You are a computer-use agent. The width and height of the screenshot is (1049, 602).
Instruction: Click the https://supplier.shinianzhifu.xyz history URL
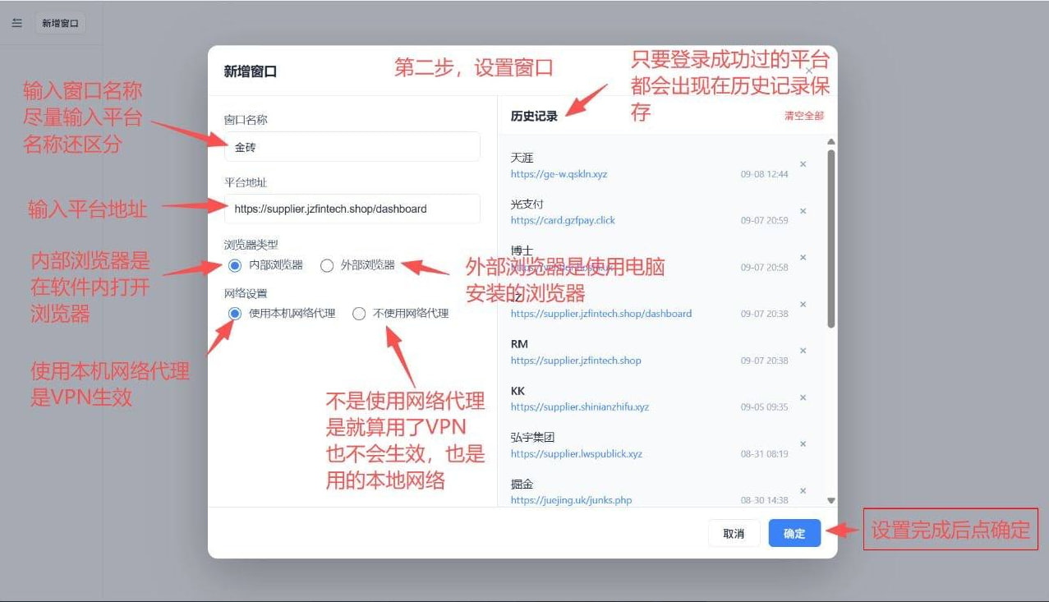coord(580,407)
